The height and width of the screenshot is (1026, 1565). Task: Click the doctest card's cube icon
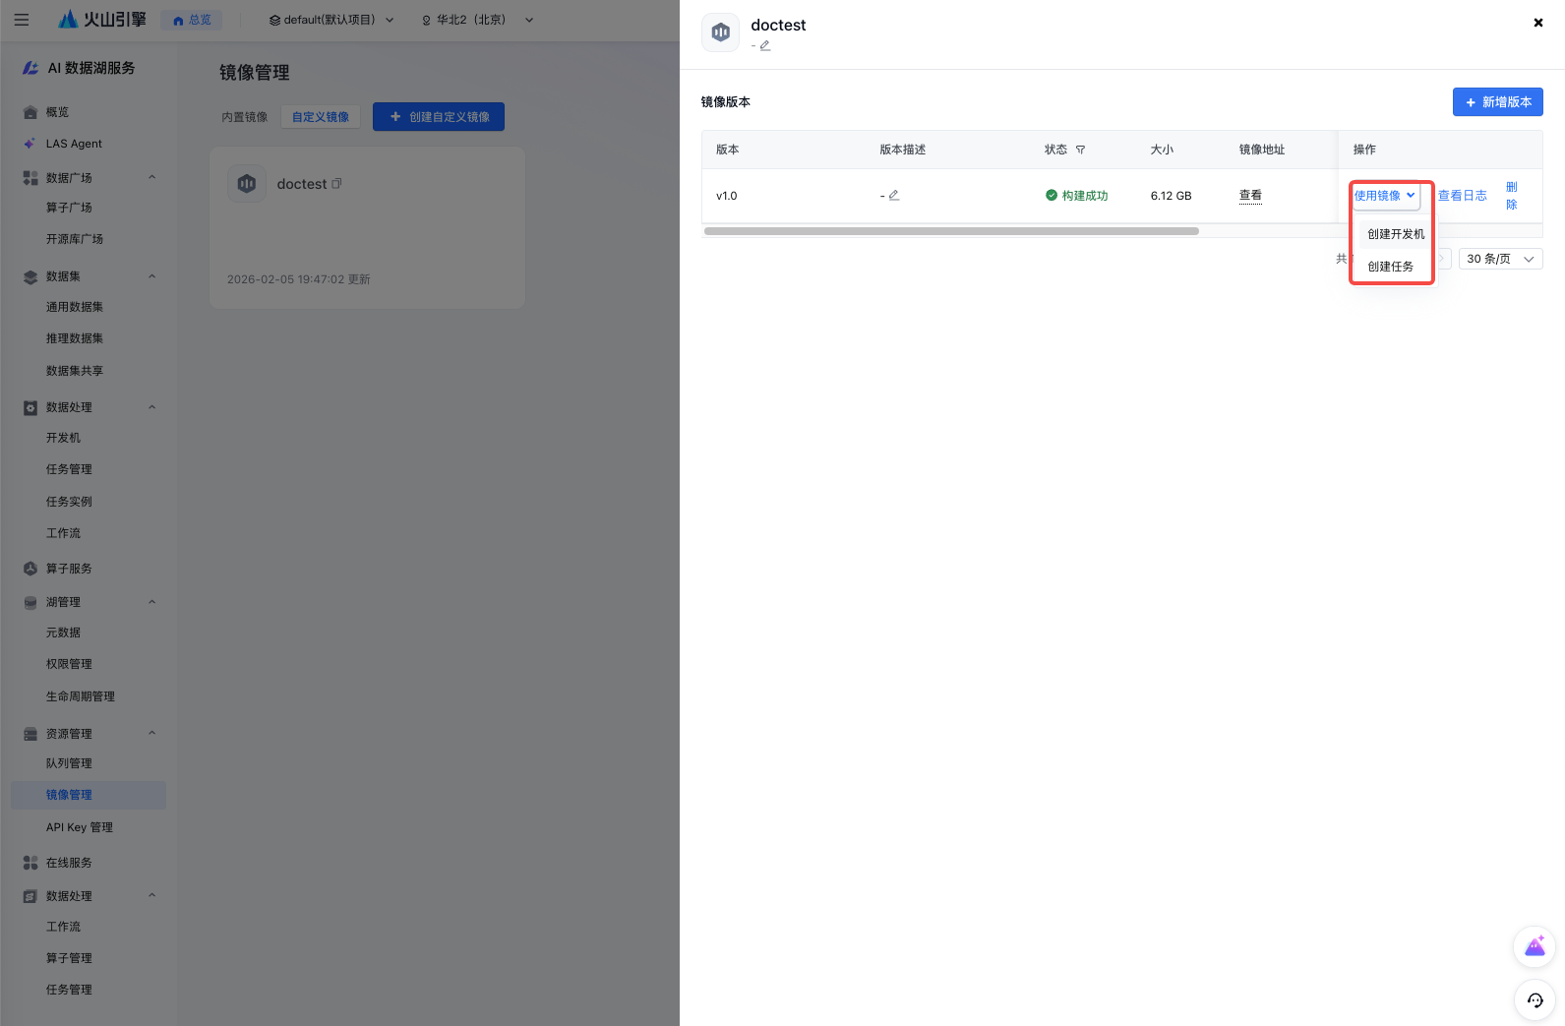[x=247, y=184]
